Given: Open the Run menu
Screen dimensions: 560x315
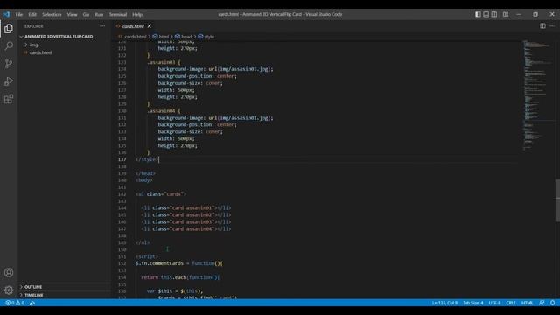Looking at the screenshot, I should tap(99, 14).
